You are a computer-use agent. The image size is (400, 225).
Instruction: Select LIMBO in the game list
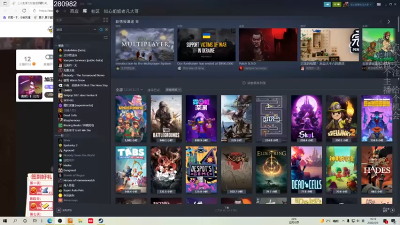coord(67,90)
